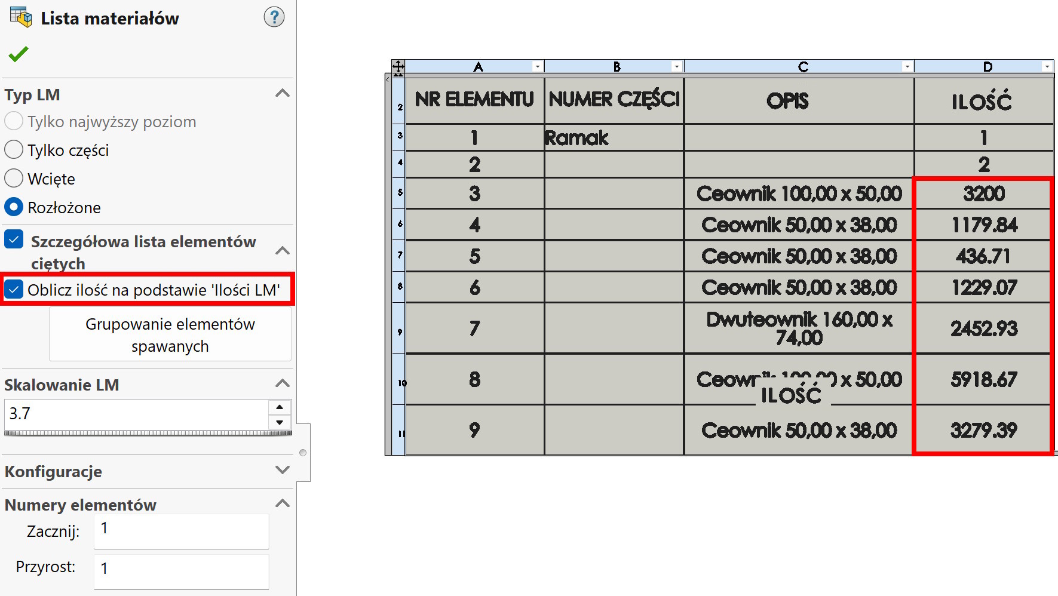Collapse the Skalowanie LM section
The height and width of the screenshot is (596, 1058).
pos(282,384)
